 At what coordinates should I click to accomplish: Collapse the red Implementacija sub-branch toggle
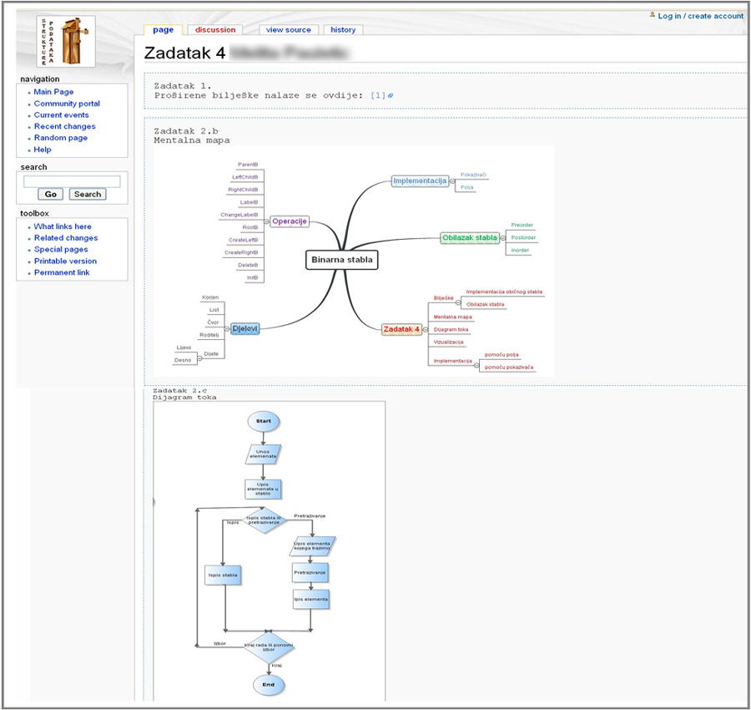[x=476, y=365]
